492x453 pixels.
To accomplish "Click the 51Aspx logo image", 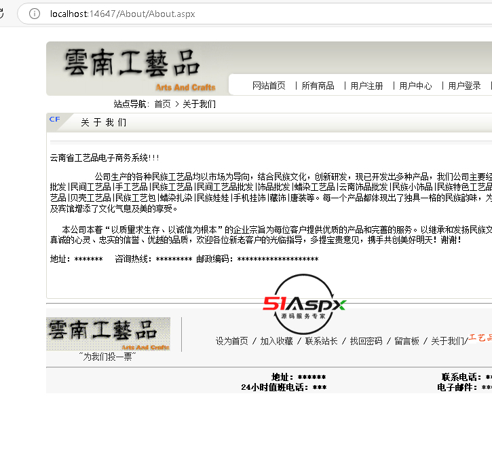I will pyautogui.click(x=304, y=304).
